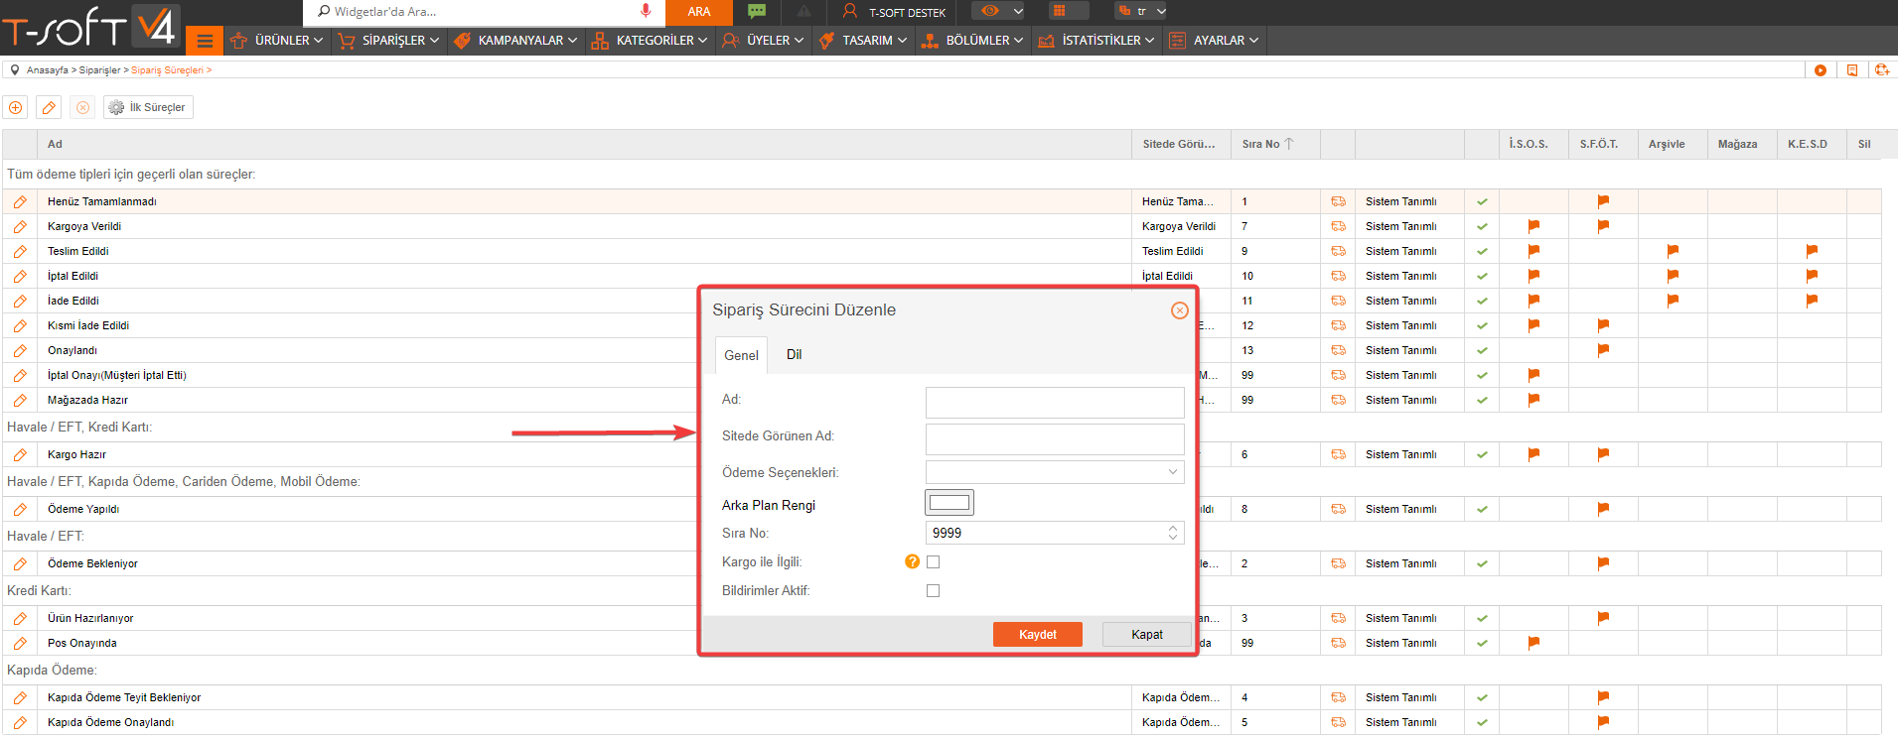Viewport: 1898px width, 739px height.
Task: Click the orange ARA search button
Action: click(x=699, y=12)
